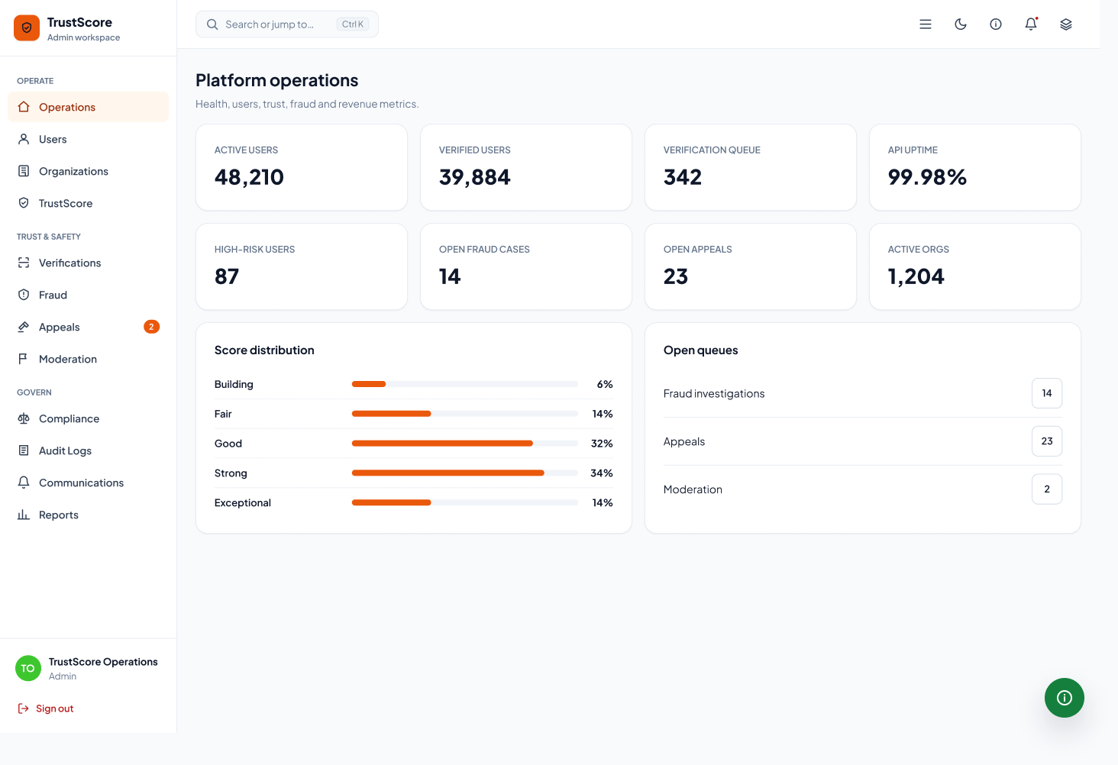Click the Moderation flag icon
The image size is (1118, 765).
point(24,359)
